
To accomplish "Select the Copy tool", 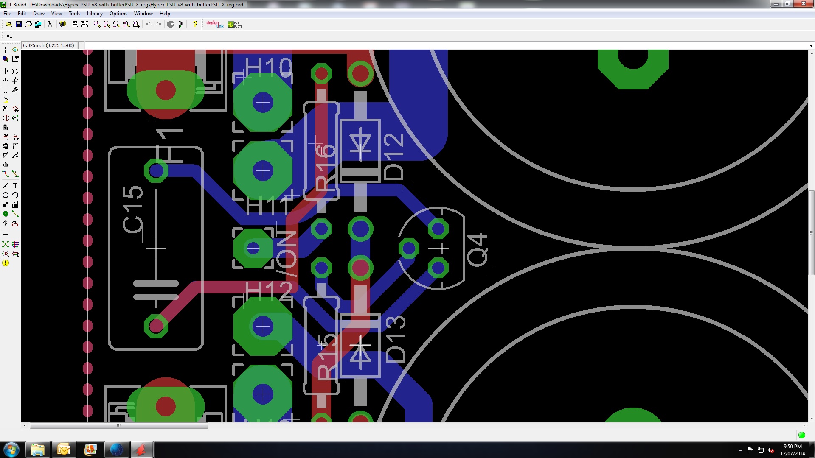I will click(x=15, y=71).
